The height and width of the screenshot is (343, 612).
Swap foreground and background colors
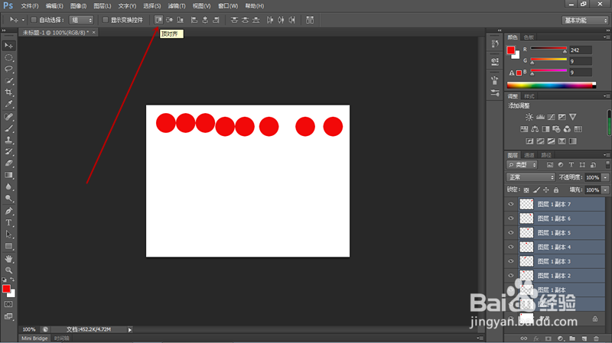(12, 280)
